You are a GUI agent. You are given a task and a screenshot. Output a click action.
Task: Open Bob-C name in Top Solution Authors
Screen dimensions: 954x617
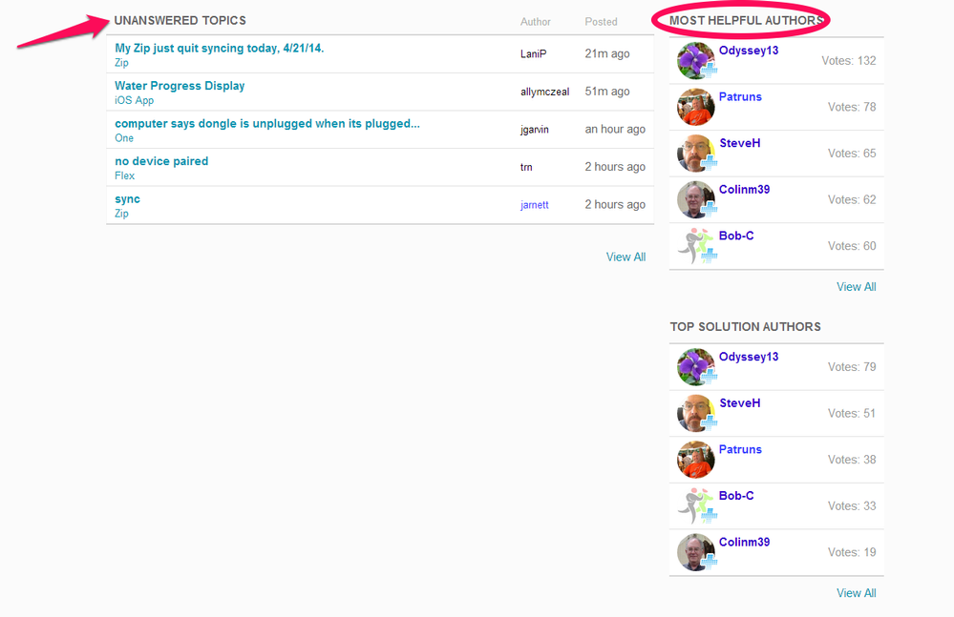(x=736, y=496)
